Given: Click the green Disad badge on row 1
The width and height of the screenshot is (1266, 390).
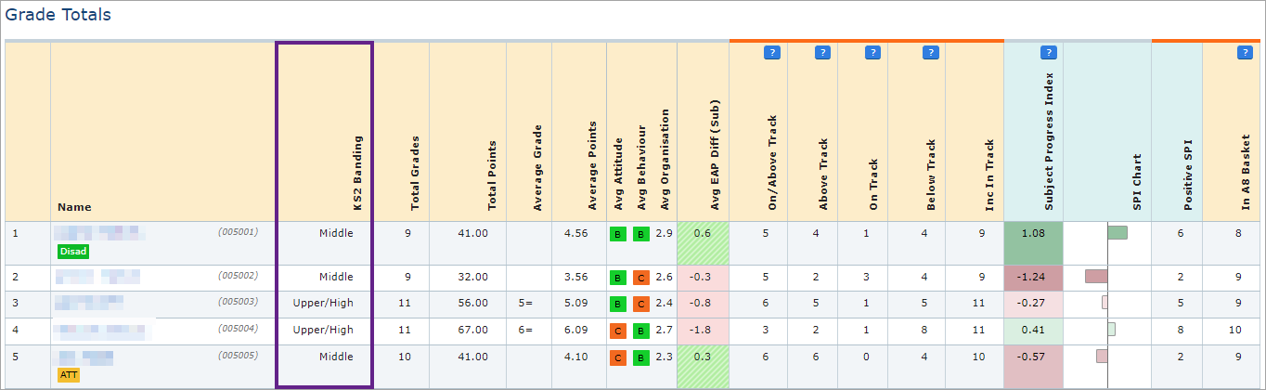Looking at the screenshot, I should click(72, 251).
